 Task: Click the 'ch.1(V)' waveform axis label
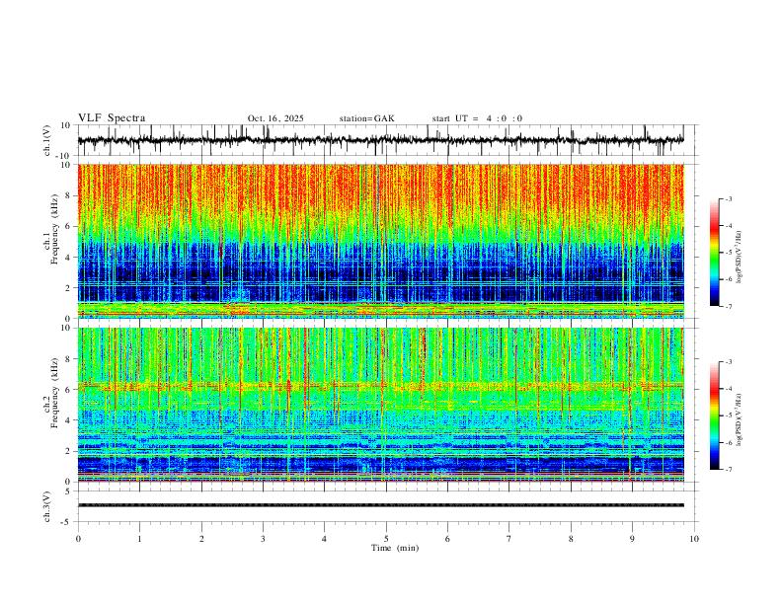47,140
